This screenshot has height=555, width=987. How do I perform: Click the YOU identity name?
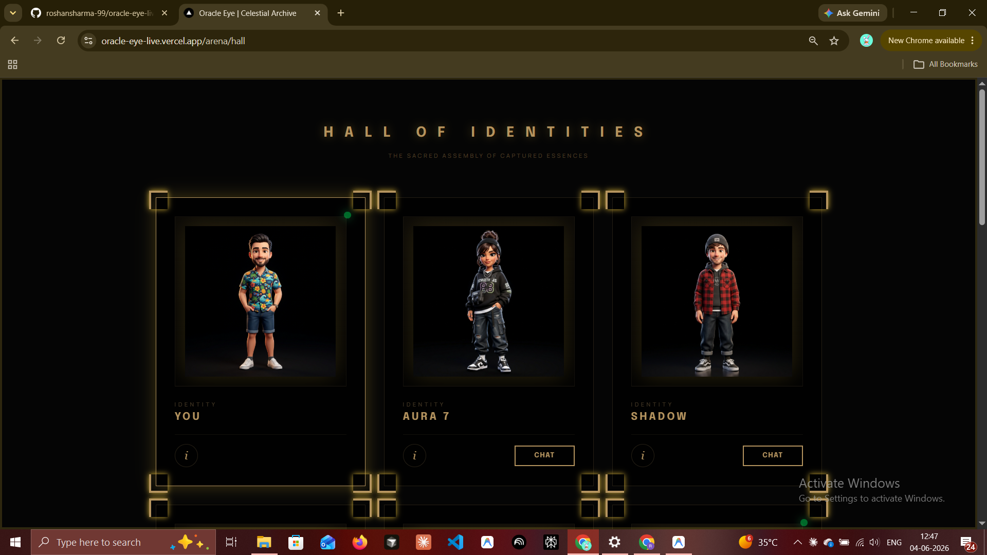click(x=188, y=416)
